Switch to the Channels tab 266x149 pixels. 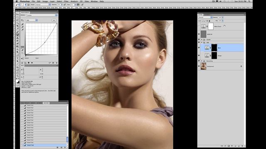click(x=207, y=15)
